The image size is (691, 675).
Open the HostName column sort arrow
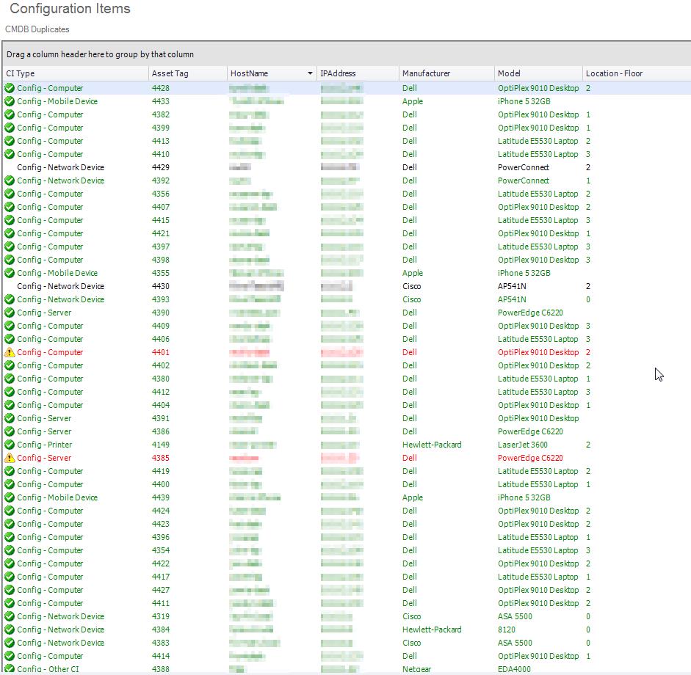310,73
